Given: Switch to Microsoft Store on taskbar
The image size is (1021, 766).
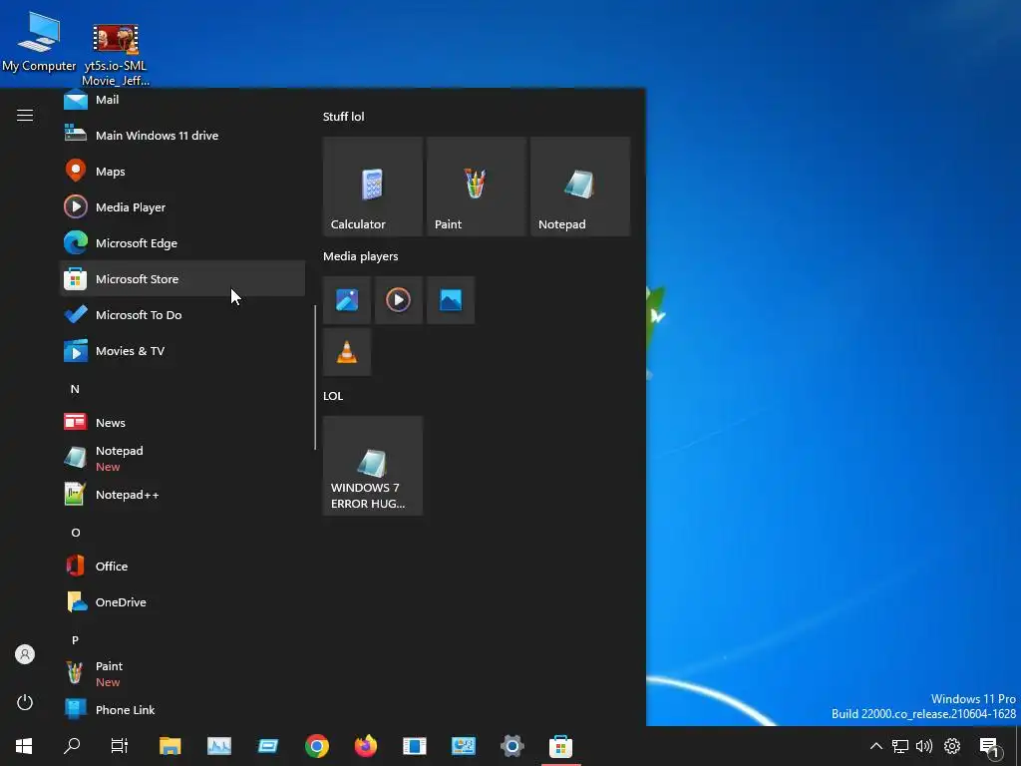Looking at the screenshot, I should [560, 746].
